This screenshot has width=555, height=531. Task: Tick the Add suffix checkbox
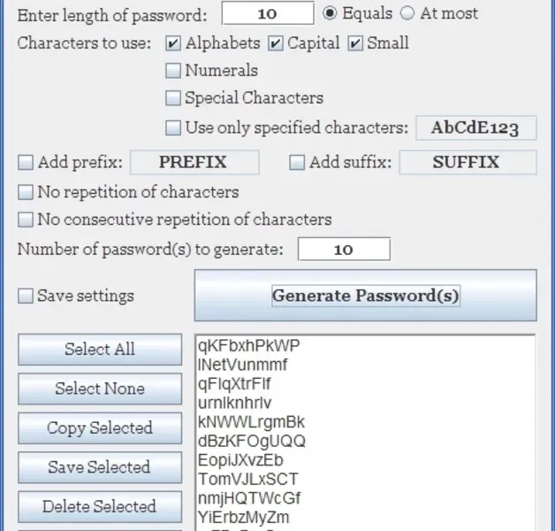297,163
